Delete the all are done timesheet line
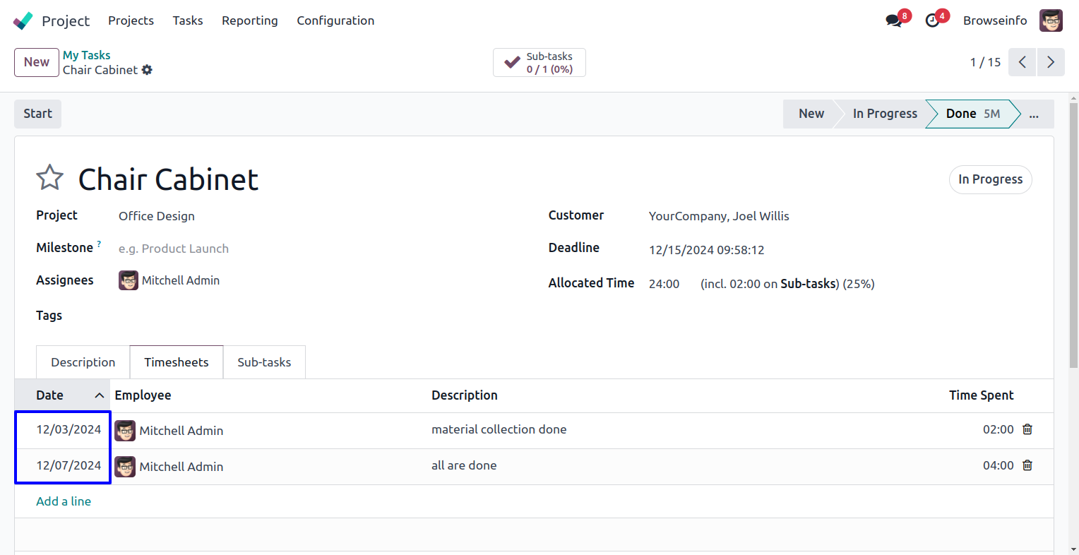Viewport: 1079px width, 555px height. [x=1027, y=465]
